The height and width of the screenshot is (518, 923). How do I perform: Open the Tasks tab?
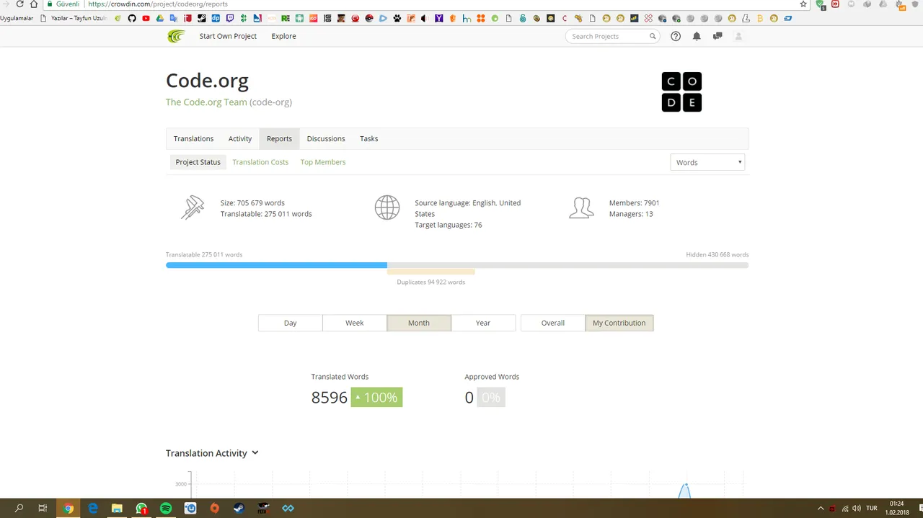[368, 138]
